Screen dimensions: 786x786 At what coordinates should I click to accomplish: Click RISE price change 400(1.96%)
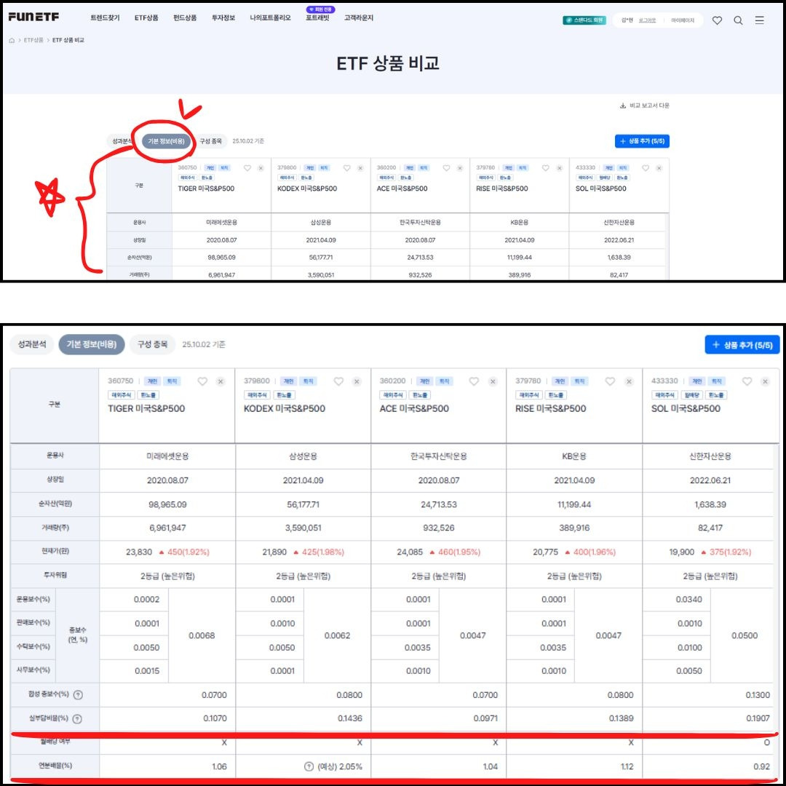594,552
